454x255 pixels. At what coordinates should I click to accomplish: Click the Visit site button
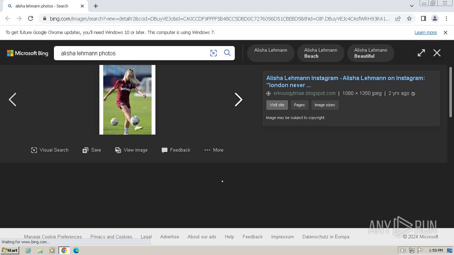click(277, 105)
